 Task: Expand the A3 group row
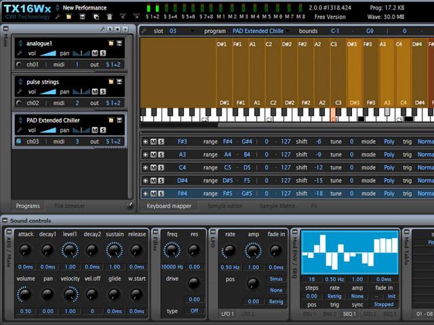click(x=145, y=154)
